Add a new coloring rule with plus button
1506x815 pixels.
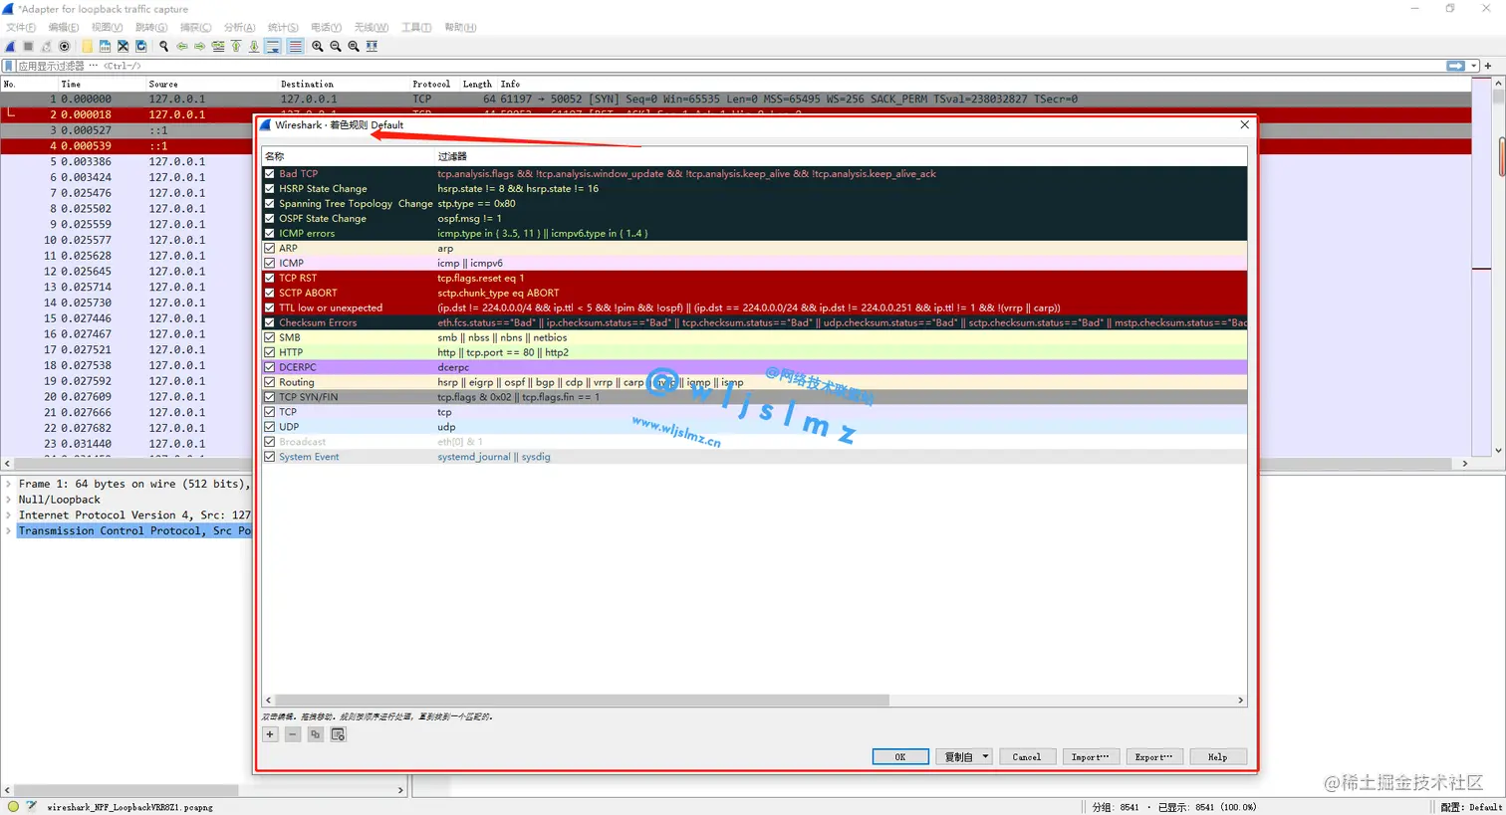270,734
